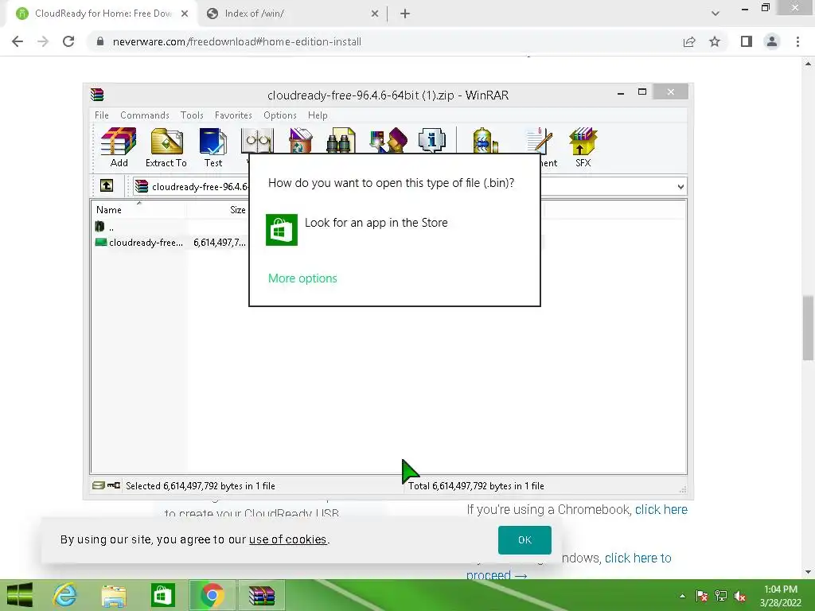Click OK on the cookie notice
Image resolution: width=815 pixels, height=611 pixels.
click(x=524, y=540)
